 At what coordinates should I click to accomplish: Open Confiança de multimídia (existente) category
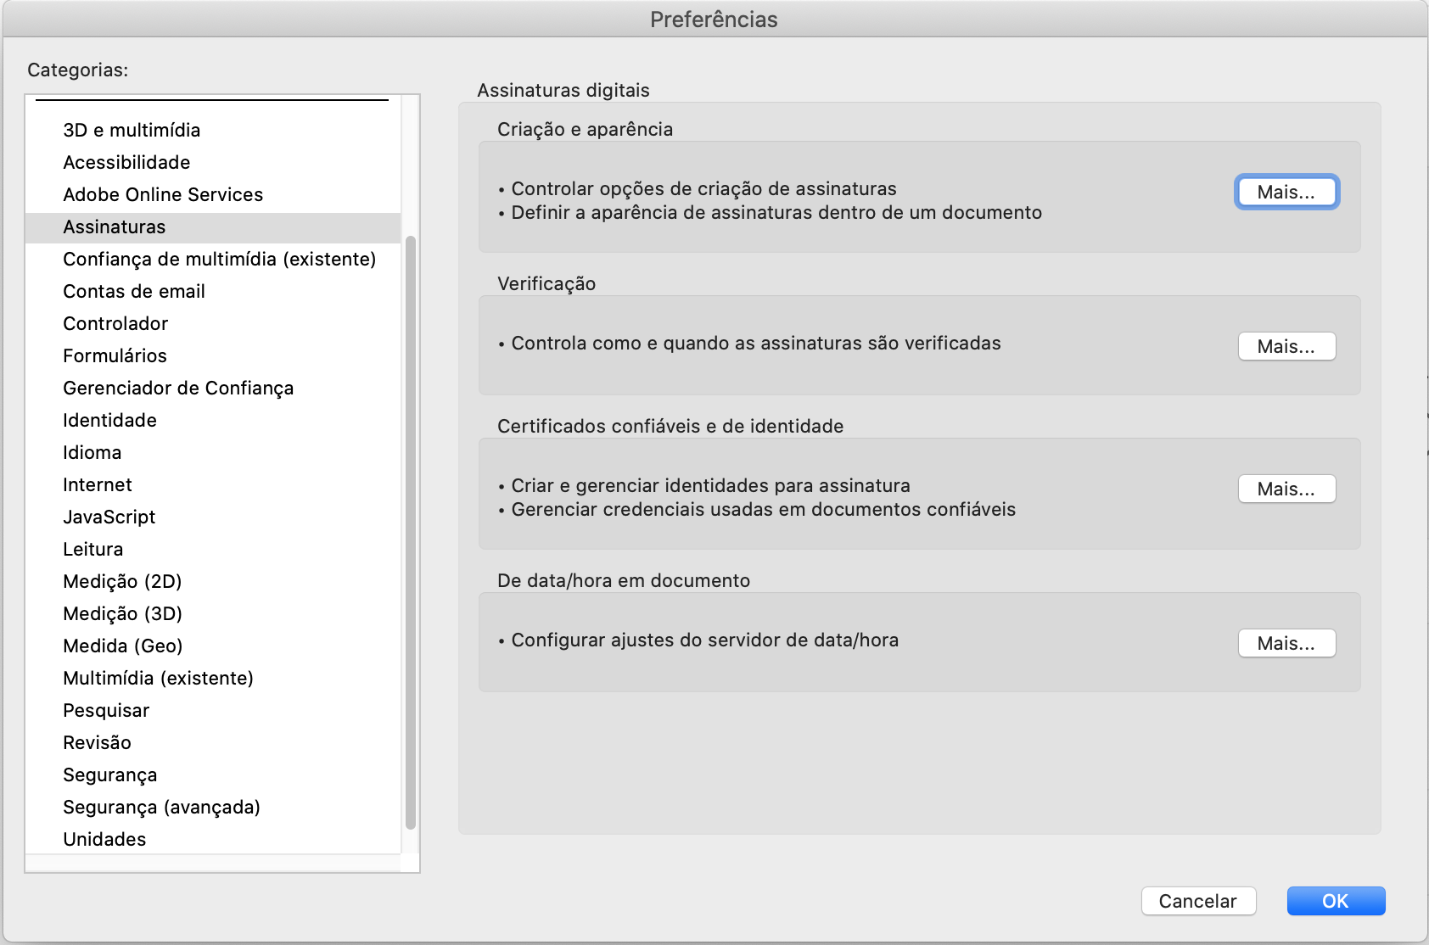213,259
